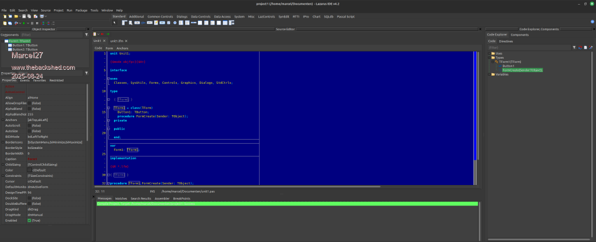Expand the Uses node in Code Explorer
596x242 pixels.
click(x=491, y=53)
